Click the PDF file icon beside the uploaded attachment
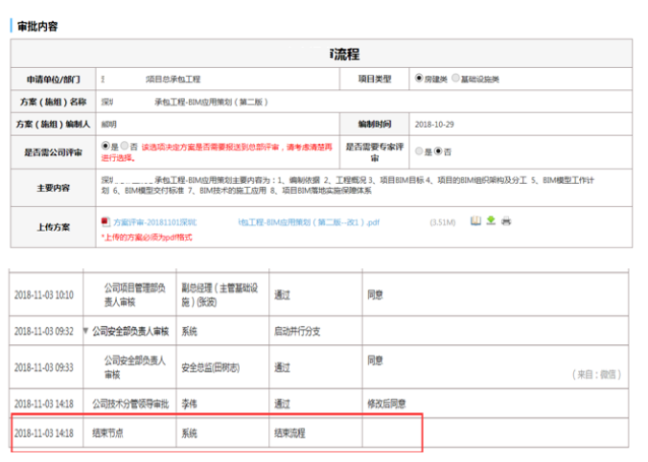This screenshot has height=462, width=648. 105,221
